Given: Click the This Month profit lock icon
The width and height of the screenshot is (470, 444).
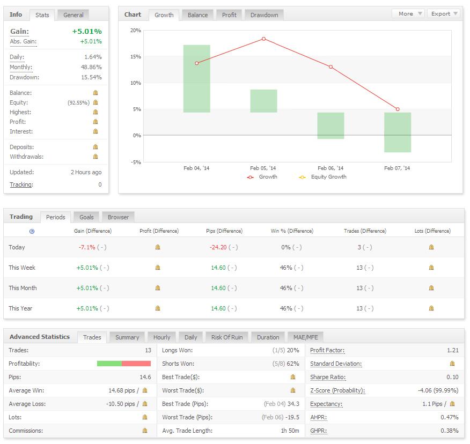Looking at the screenshot, I should tap(158, 288).
